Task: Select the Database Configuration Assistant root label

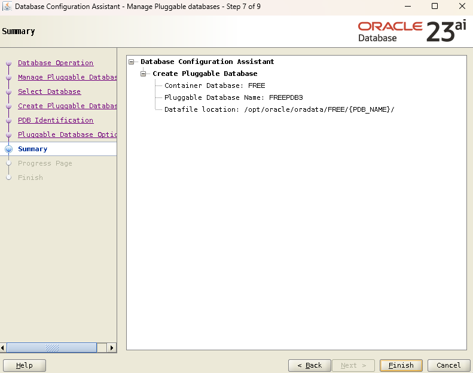Action: point(207,62)
